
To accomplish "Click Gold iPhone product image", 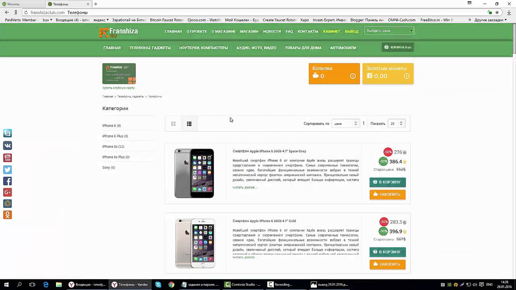I will click(195, 243).
